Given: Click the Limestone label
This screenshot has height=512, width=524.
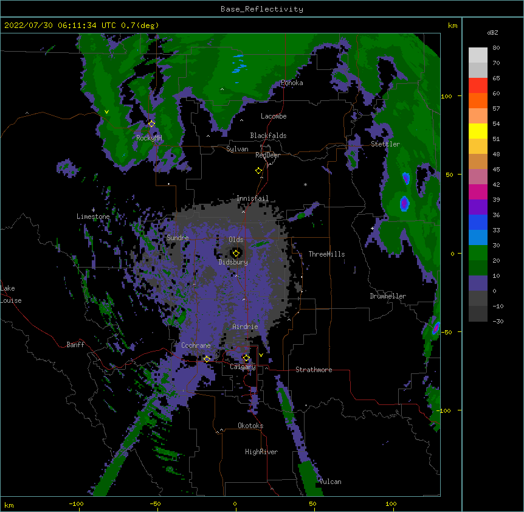Looking at the screenshot, I should (93, 216).
